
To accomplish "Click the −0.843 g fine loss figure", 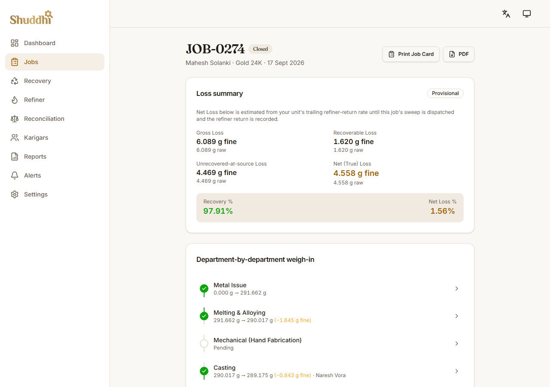I will pos(293,375).
